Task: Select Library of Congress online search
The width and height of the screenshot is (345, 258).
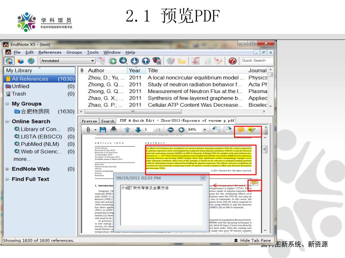Action: click(40, 129)
